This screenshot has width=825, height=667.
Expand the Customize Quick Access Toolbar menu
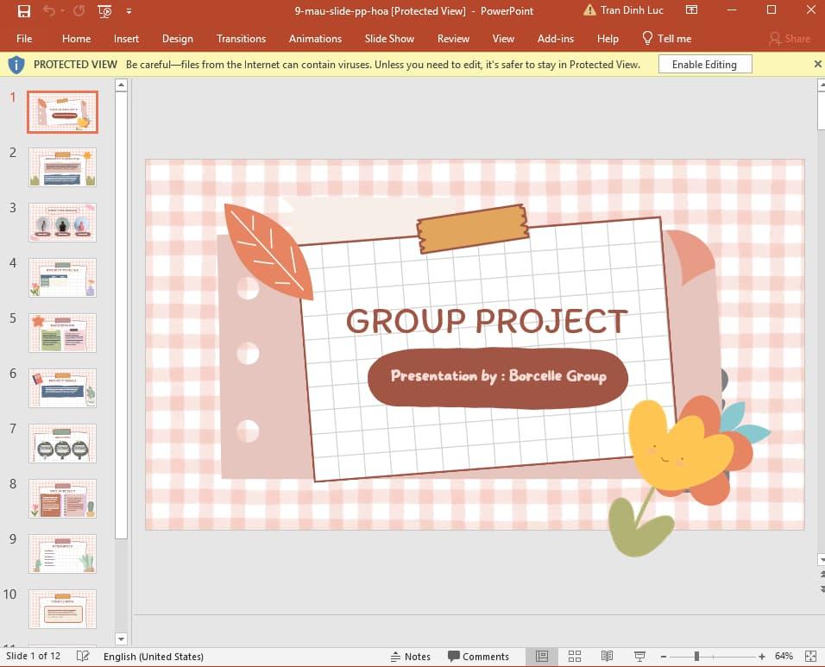pyautogui.click(x=128, y=11)
